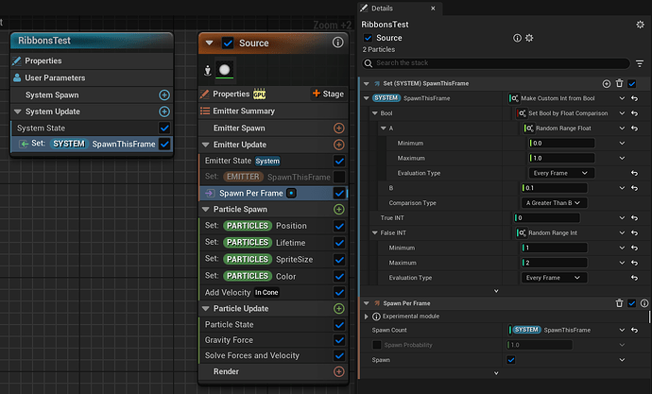
Task: Add module to Emitter Update
Action: pos(339,145)
